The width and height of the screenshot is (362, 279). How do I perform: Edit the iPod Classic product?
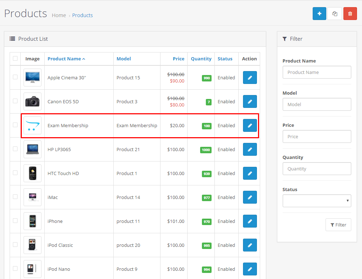250,245
